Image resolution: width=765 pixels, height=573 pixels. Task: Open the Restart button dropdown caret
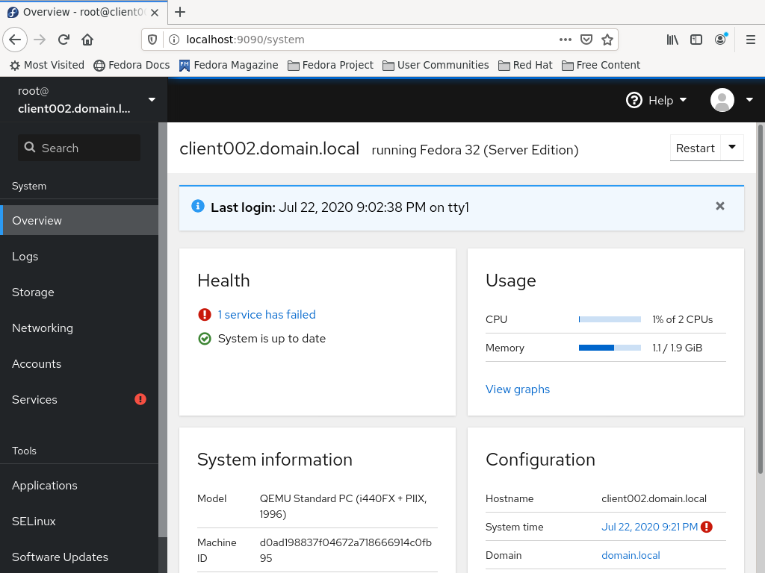[732, 147]
